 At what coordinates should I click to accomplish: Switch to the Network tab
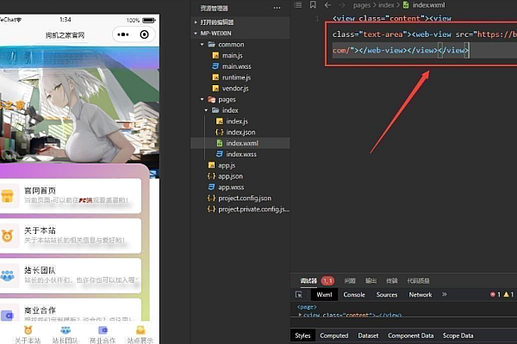tap(420, 295)
